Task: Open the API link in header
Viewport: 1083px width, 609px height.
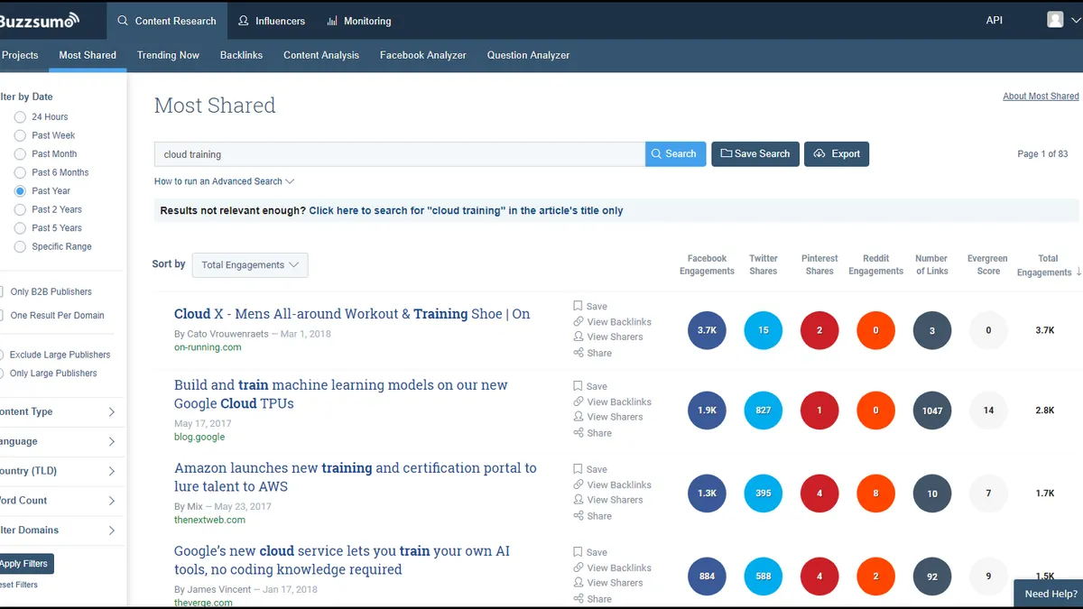Action: coord(995,20)
